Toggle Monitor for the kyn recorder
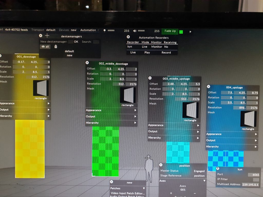 click(x=156, y=47)
